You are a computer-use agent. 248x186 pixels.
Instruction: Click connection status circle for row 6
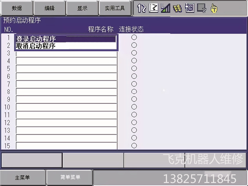(134, 76)
